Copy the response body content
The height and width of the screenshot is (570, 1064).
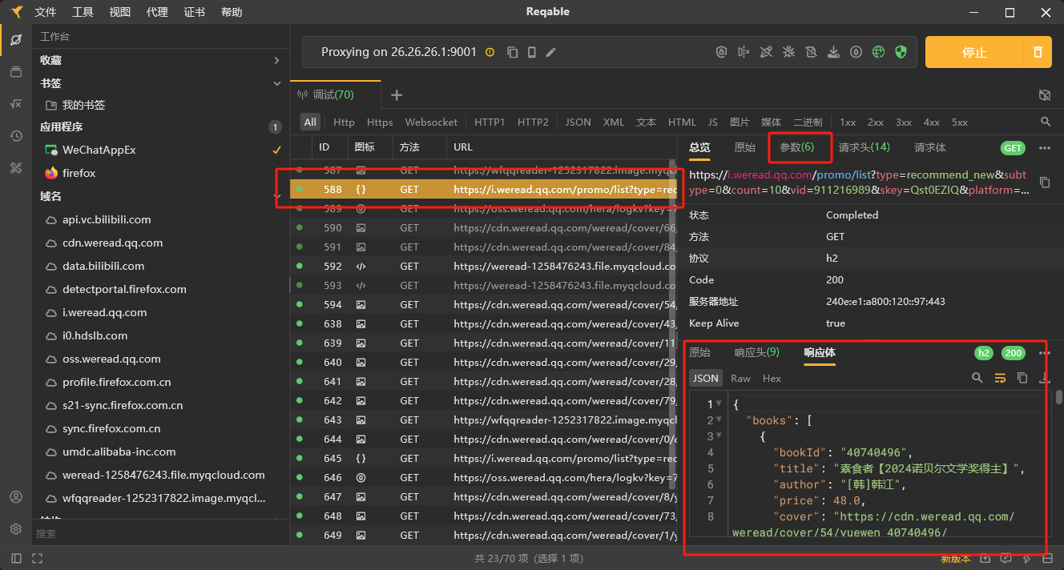1022,378
